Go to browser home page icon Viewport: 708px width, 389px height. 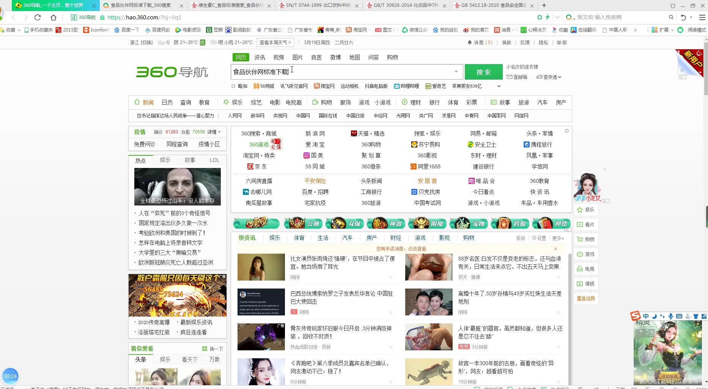point(53,17)
